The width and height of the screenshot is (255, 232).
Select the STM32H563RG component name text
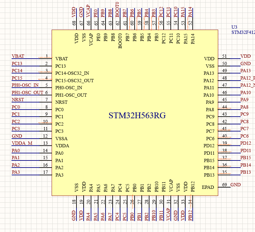point(137,116)
